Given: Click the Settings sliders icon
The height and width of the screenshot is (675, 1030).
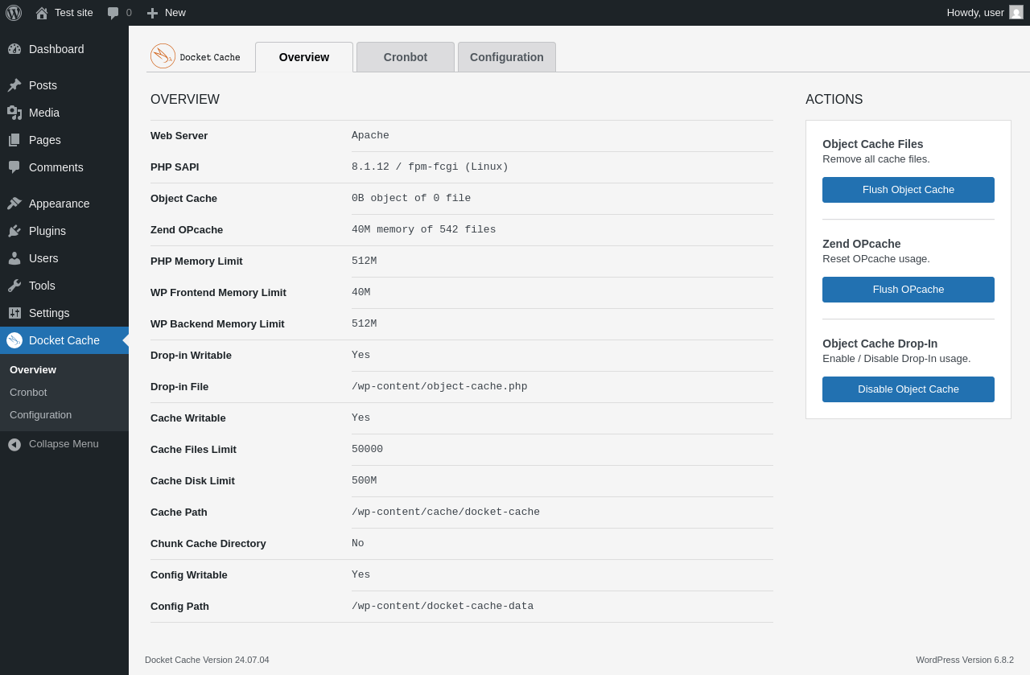Looking at the screenshot, I should point(14,313).
